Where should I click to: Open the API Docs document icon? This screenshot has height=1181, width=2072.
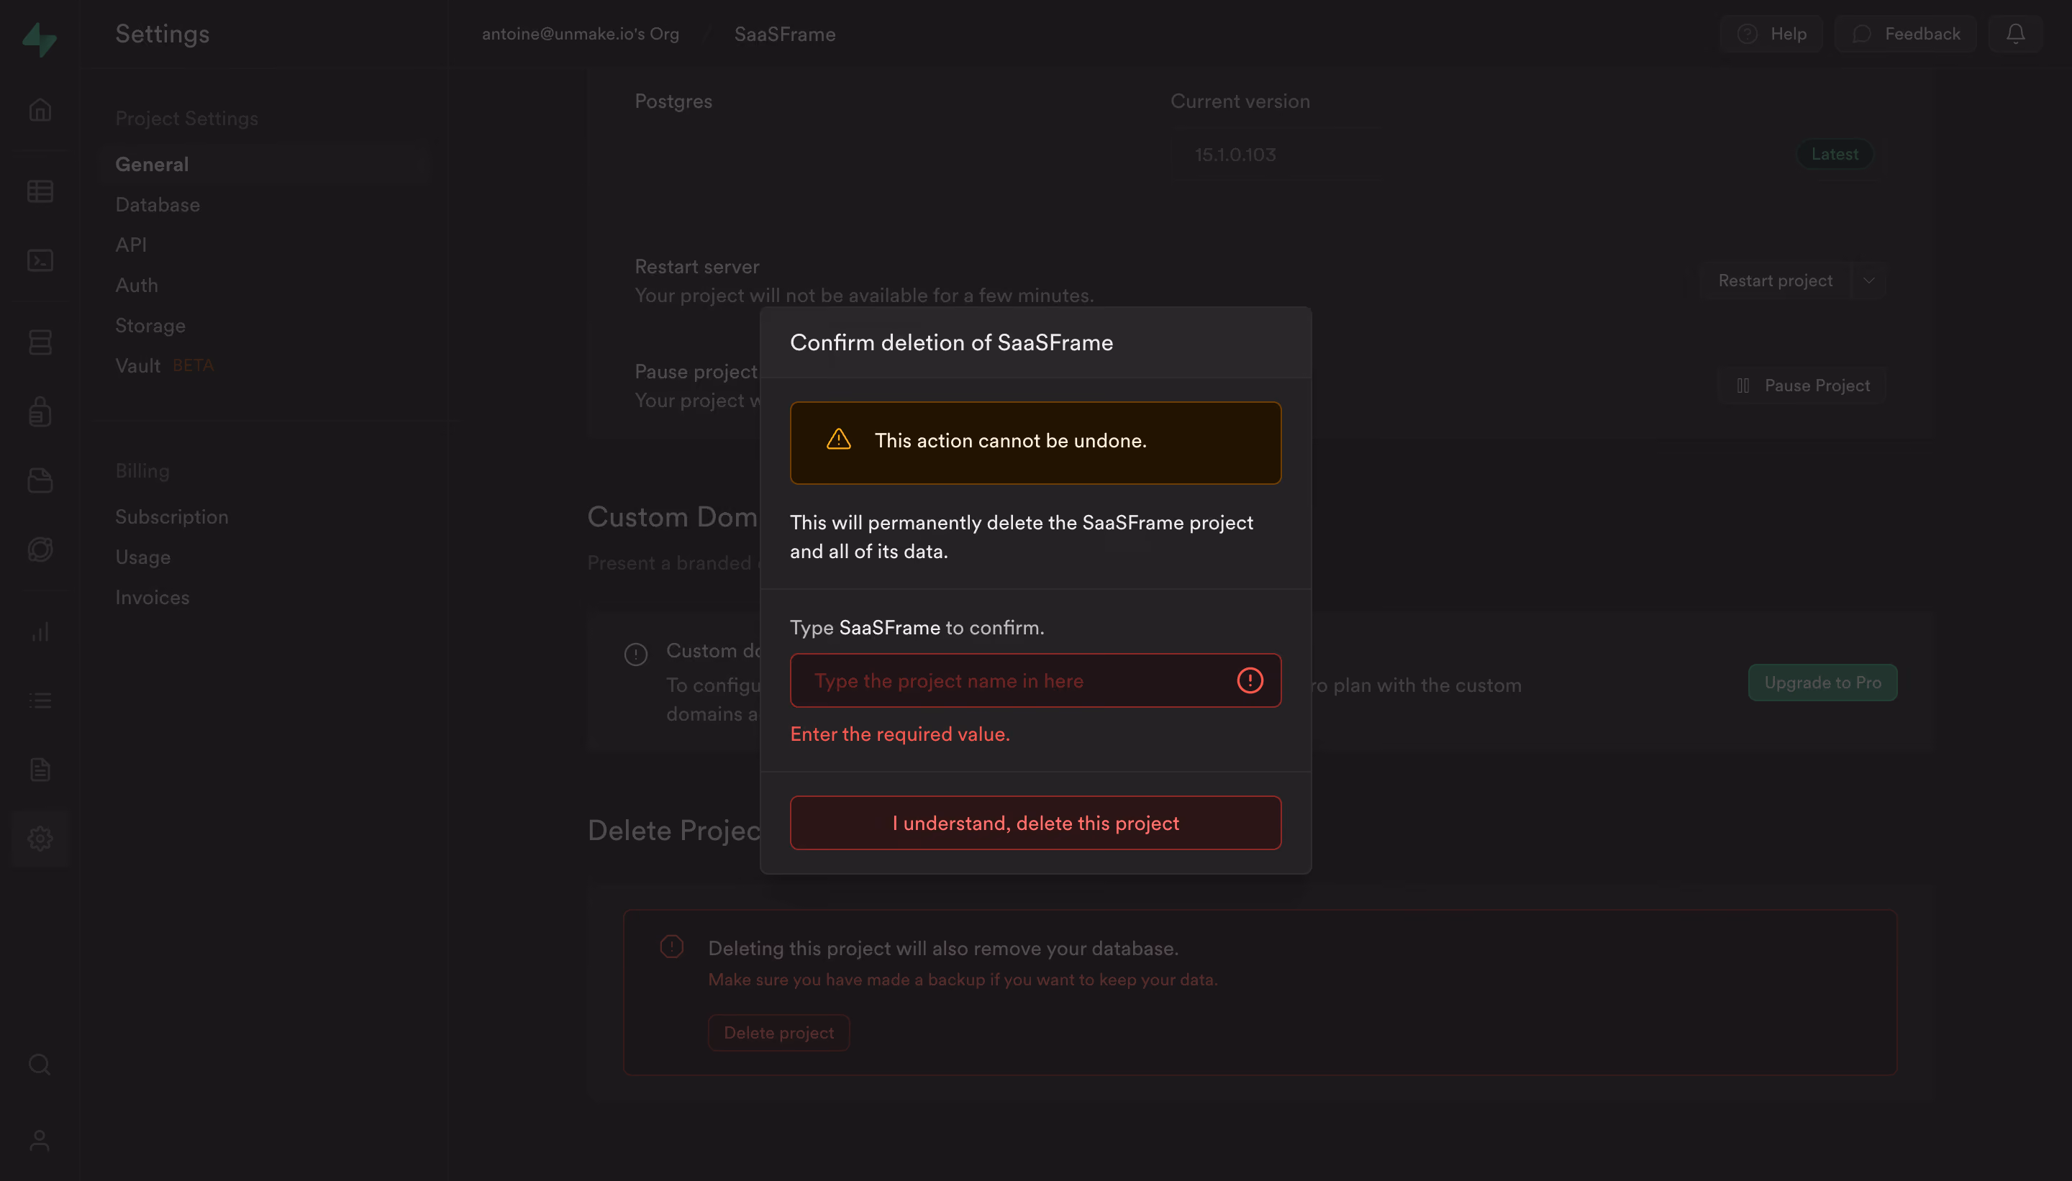[40, 770]
